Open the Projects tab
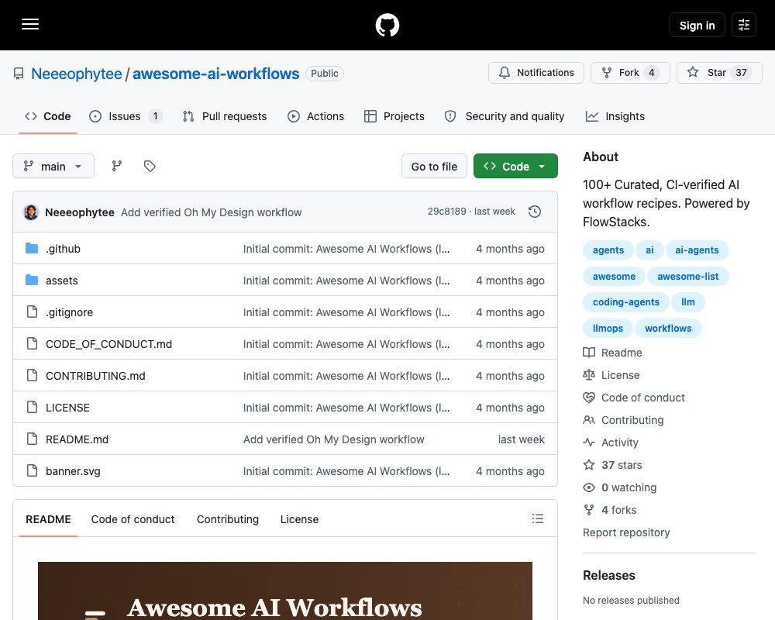 coord(394,116)
